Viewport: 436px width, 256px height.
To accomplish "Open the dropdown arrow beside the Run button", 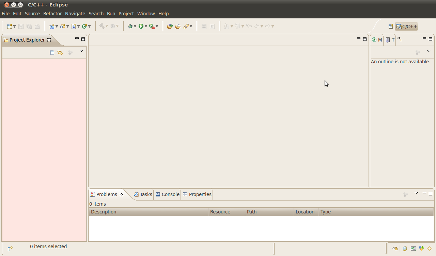I will tap(146, 27).
